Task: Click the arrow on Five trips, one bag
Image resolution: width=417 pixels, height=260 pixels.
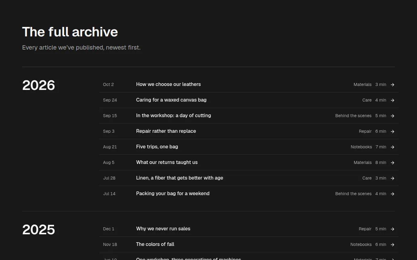Action: point(392,147)
